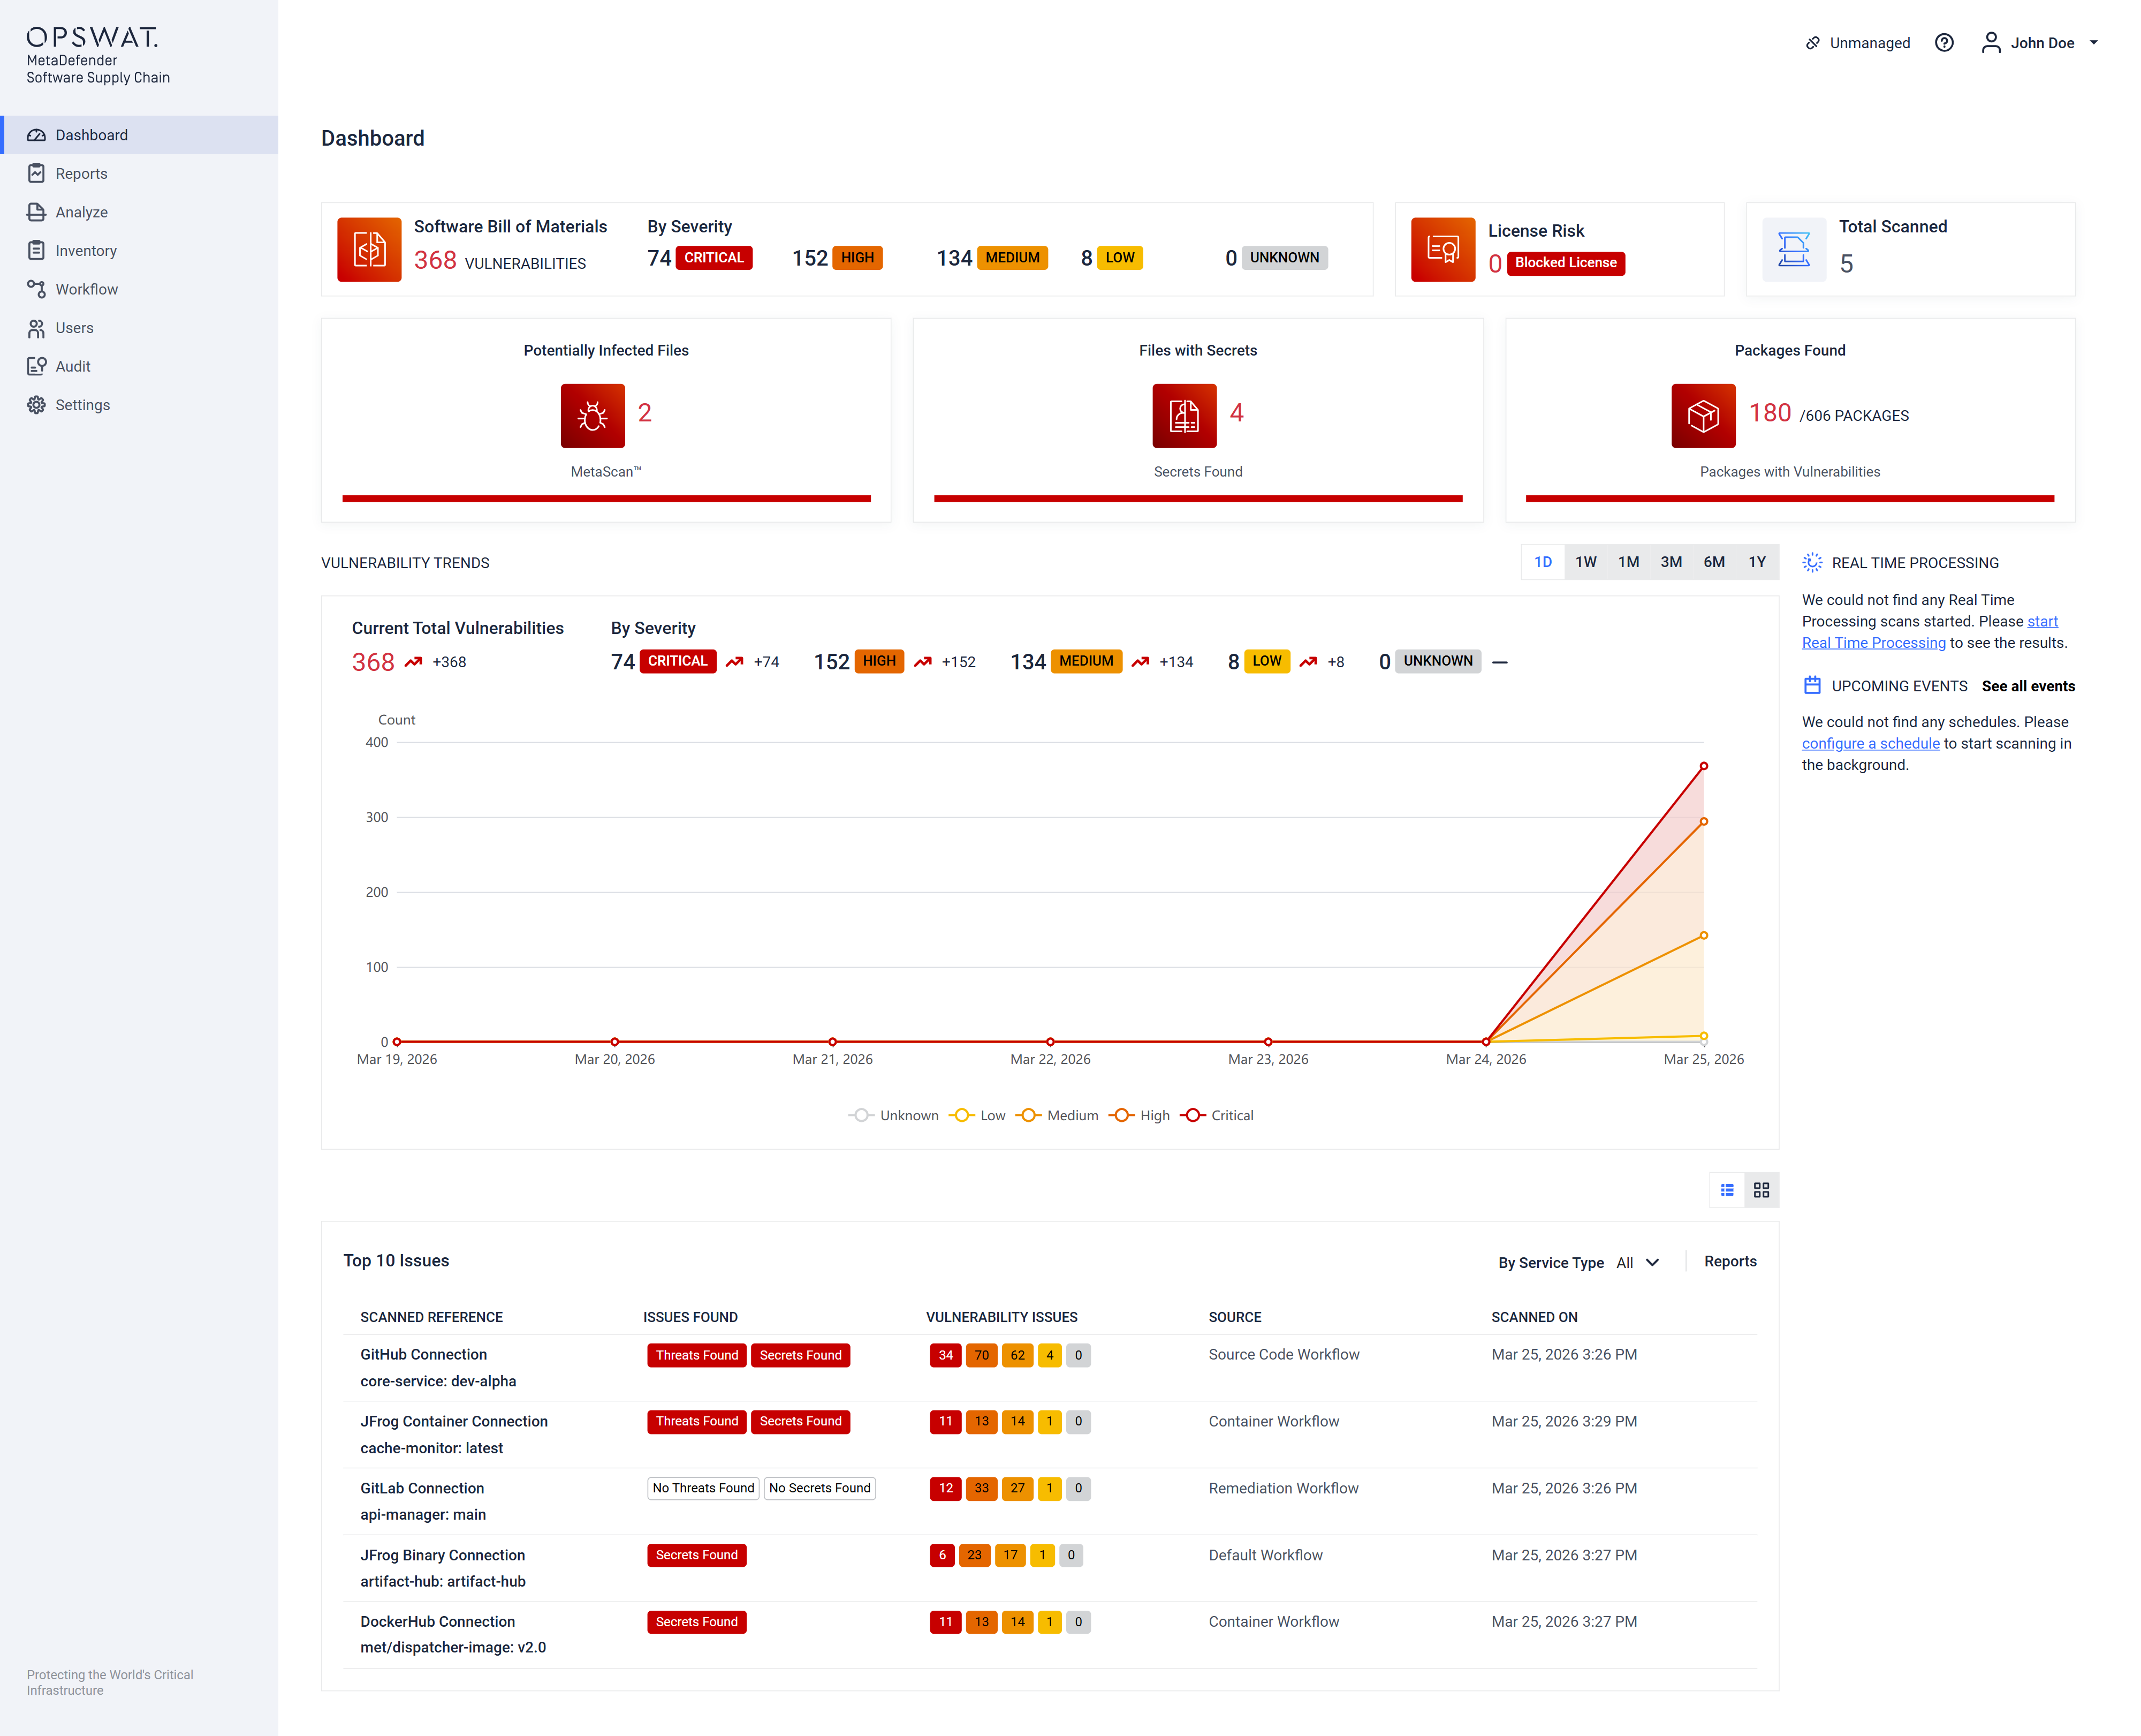Click the MetaScan bug icon
The width and height of the screenshot is (2141, 1736).
pos(592,415)
